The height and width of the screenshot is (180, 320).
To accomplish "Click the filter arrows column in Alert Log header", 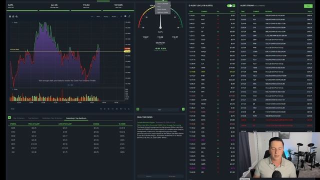I will [218, 11].
